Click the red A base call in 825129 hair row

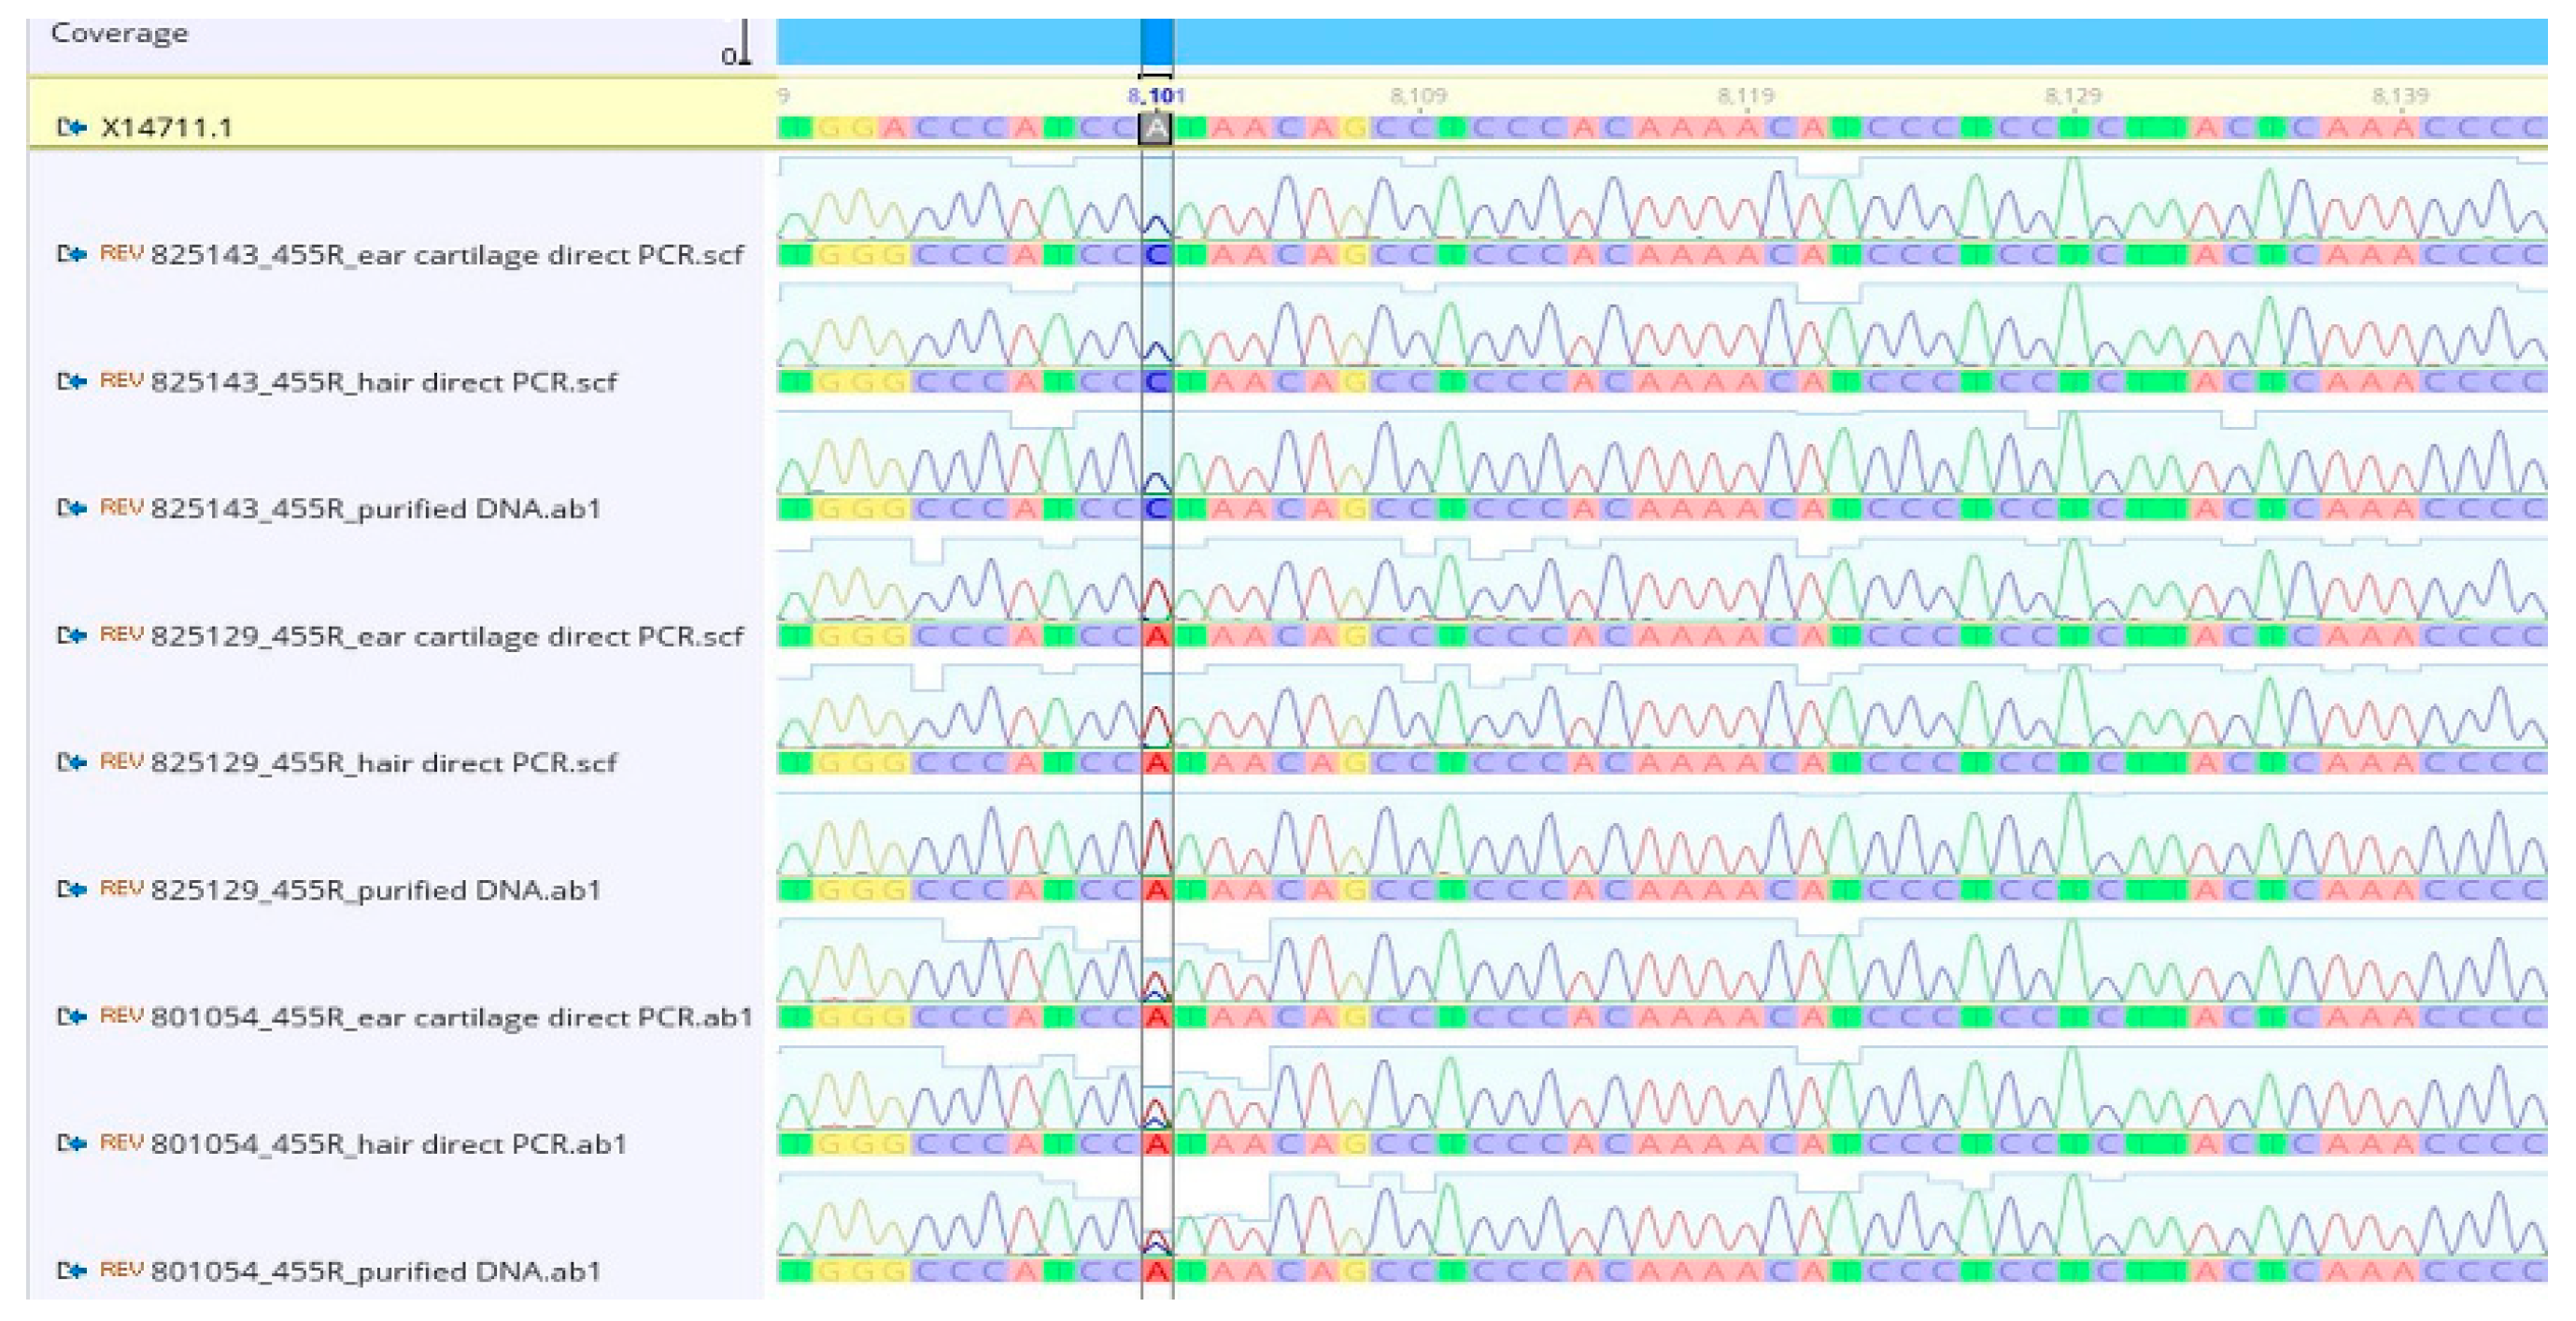click(x=1156, y=763)
